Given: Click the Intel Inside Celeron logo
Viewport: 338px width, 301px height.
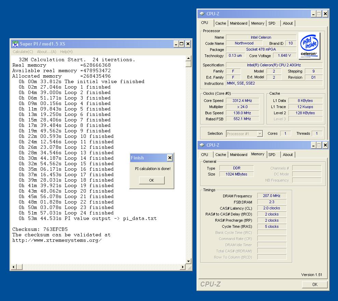Looking at the screenshot, I should pos(309,46).
